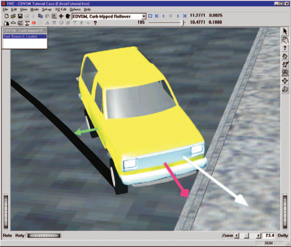This screenshot has height=247, width=291.
Task: Click the value 10.4771
Action: point(198,22)
